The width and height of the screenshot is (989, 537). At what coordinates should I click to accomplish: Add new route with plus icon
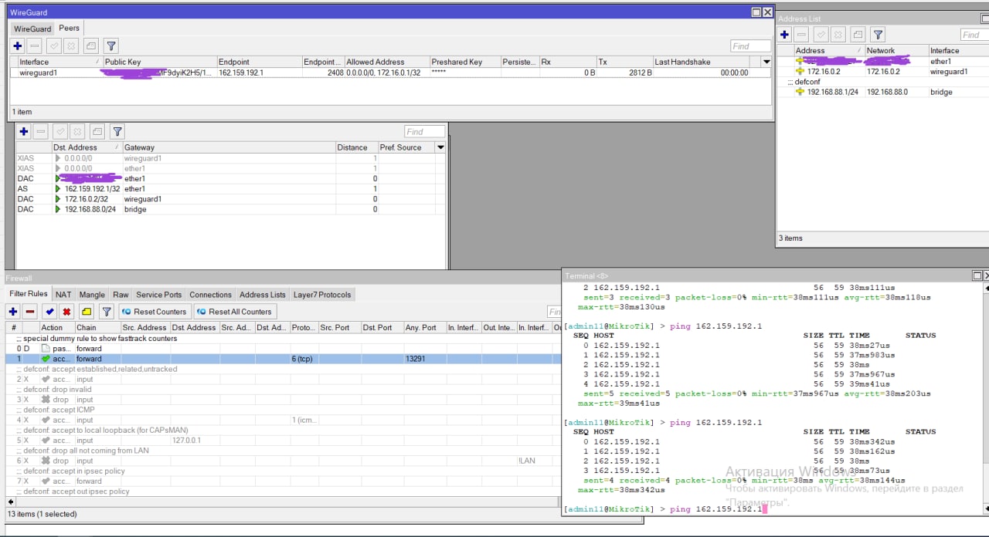[24, 132]
